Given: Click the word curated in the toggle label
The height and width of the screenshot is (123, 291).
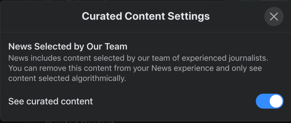Looking at the screenshot, I should point(41,101).
